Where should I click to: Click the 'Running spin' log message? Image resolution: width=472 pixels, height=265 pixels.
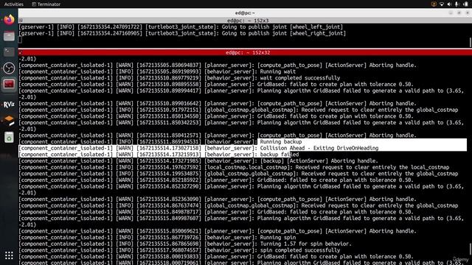(x=277, y=237)
